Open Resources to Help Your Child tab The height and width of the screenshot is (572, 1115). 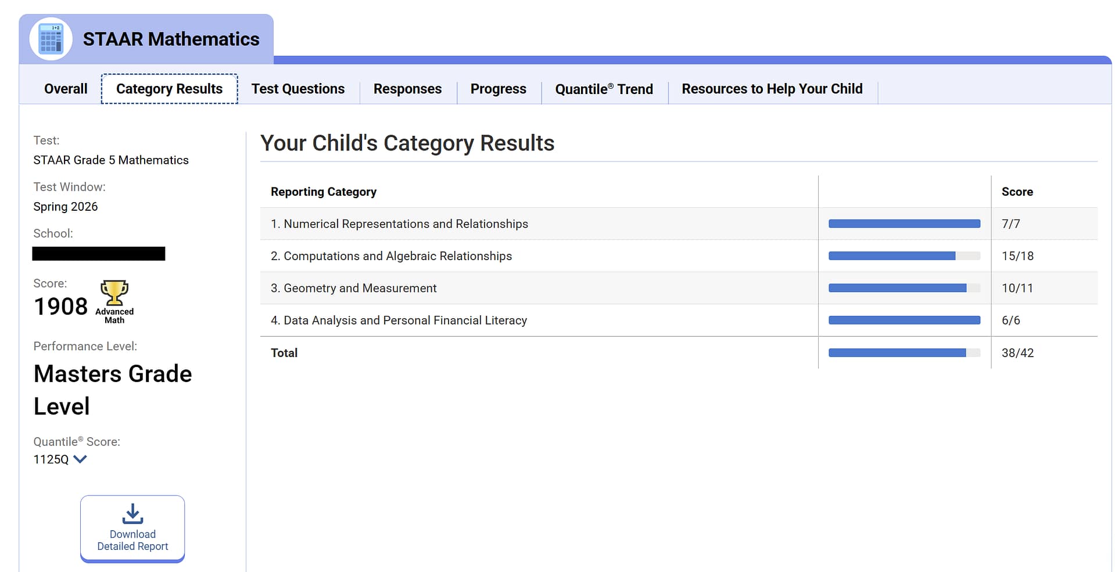pyautogui.click(x=772, y=89)
